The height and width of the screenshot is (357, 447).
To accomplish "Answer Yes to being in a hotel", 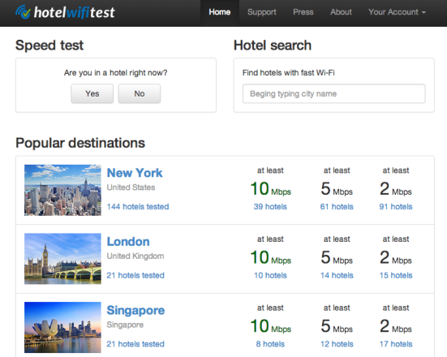I will click(92, 93).
